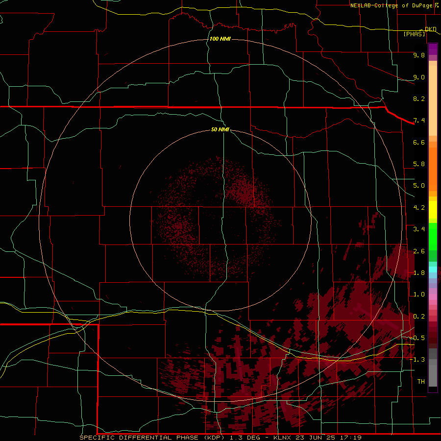The image size is (441, 441).
Task: Click the 0.2 color scale value
Action: [x=419, y=317]
